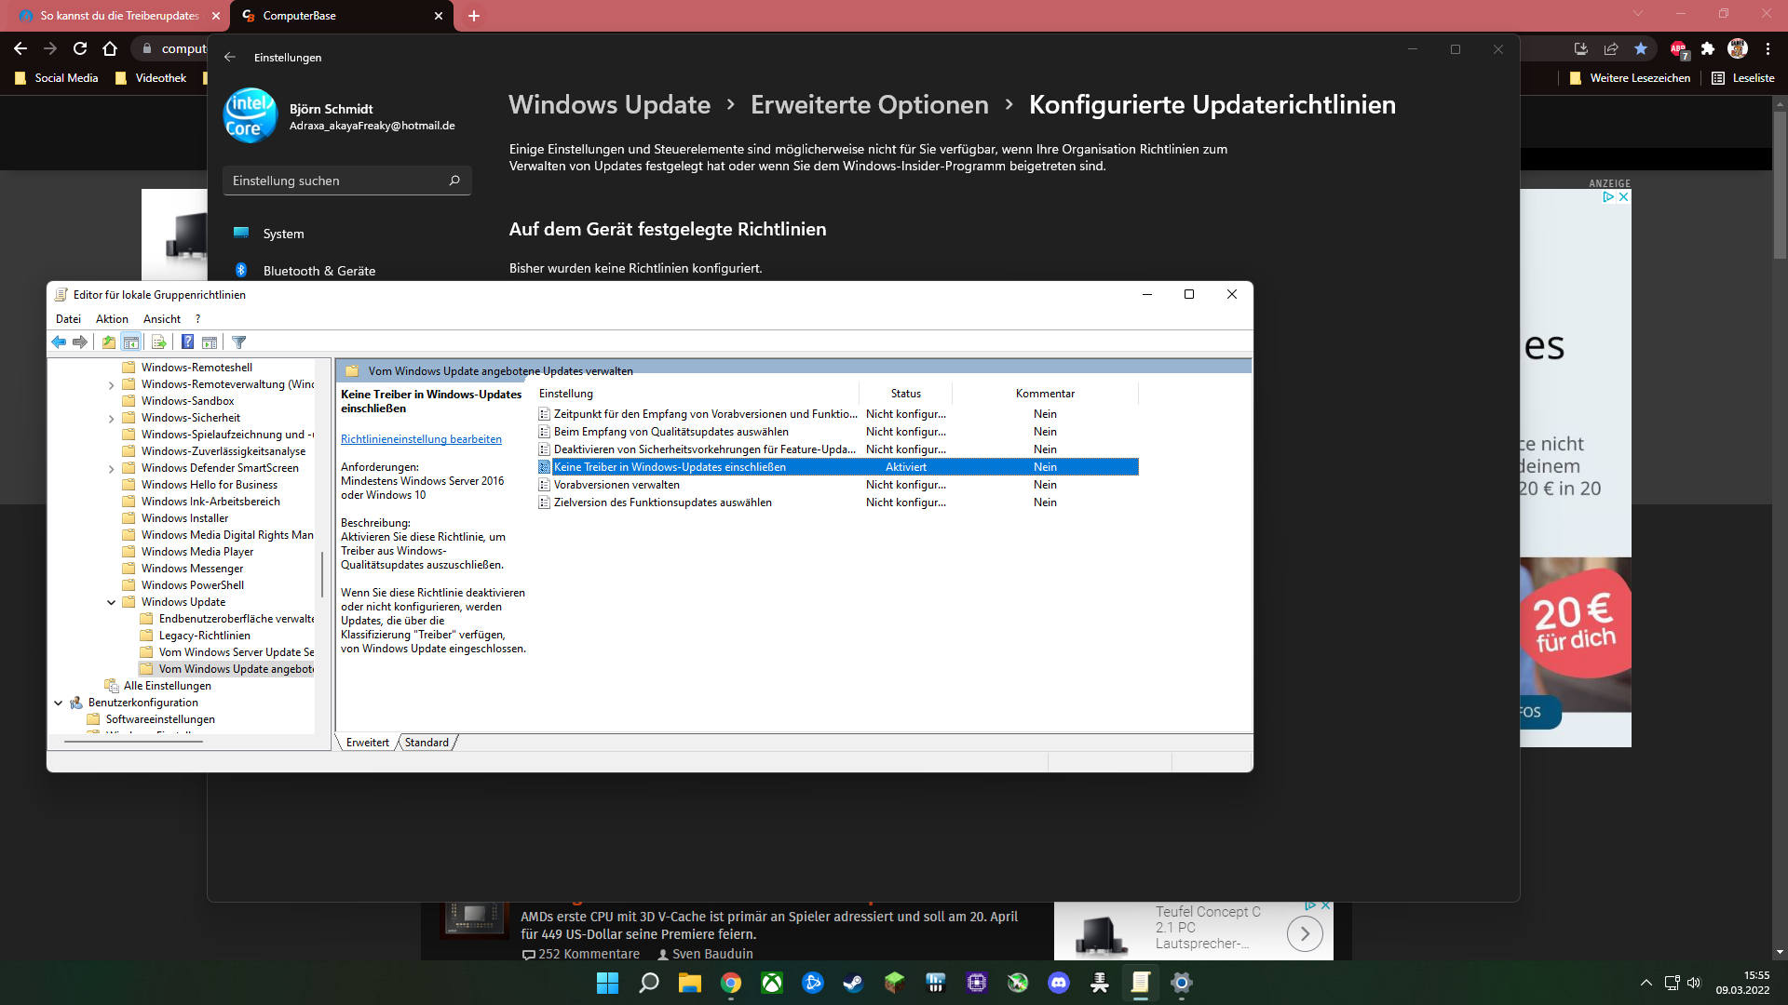Image resolution: width=1788 pixels, height=1005 pixels.
Task: Open the Aktion menu
Action: click(112, 319)
